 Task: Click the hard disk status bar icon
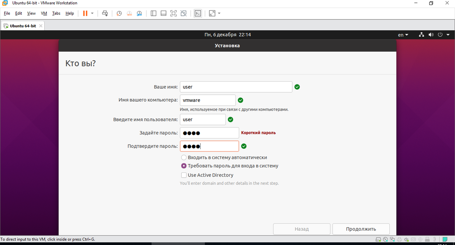pos(378,239)
